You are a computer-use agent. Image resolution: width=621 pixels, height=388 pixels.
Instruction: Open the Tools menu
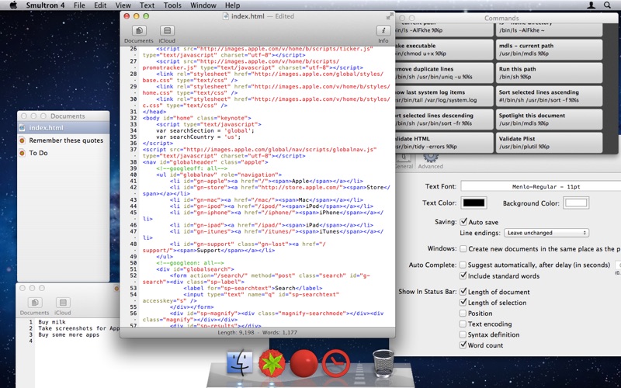coord(172,5)
